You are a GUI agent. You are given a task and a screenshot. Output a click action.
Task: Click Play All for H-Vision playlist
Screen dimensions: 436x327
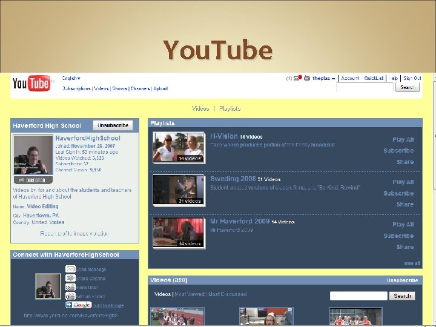click(x=403, y=140)
